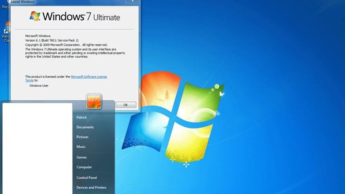The height and width of the screenshot is (194, 345).
Task: Open the Microsoft Software License link
Action: [89, 77]
